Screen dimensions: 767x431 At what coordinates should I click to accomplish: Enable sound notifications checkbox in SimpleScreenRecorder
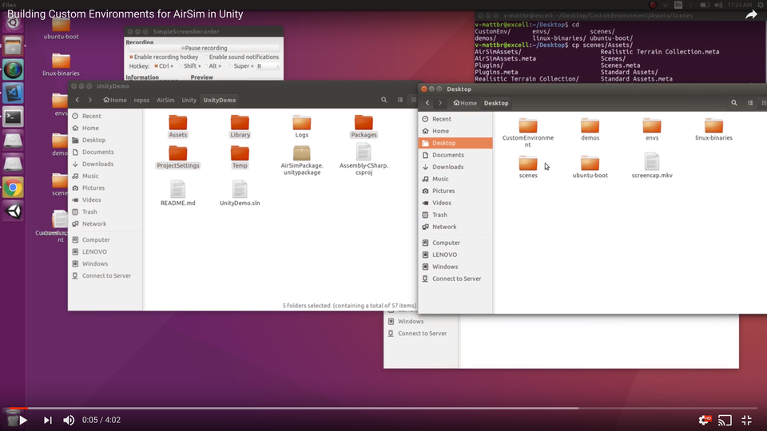[x=206, y=57]
